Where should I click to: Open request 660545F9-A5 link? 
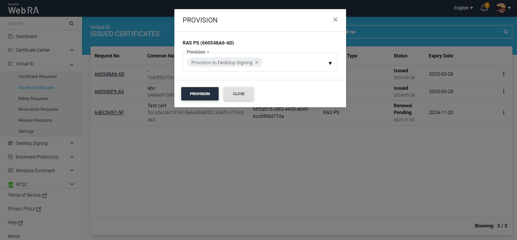(109, 92)
